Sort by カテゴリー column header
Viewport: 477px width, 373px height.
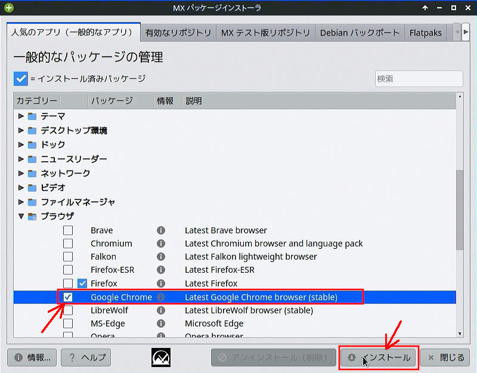pos(36,100)
